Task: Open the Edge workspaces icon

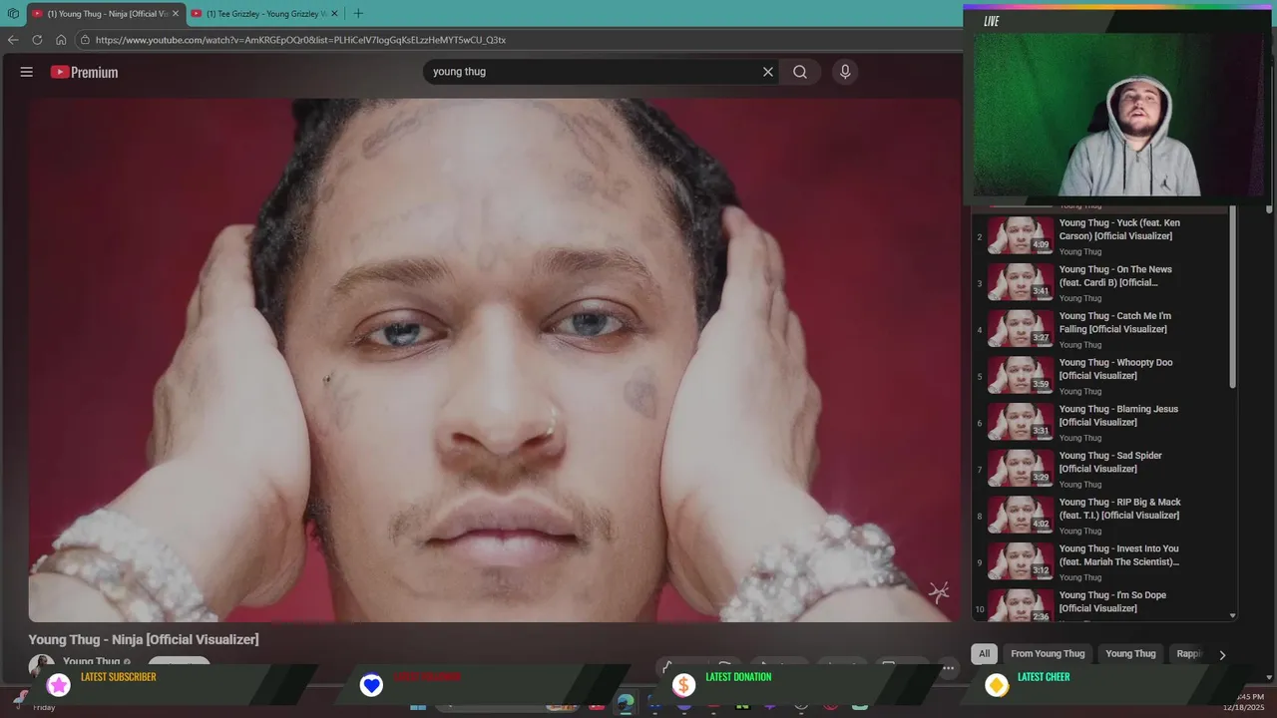Action: point(13,14)
